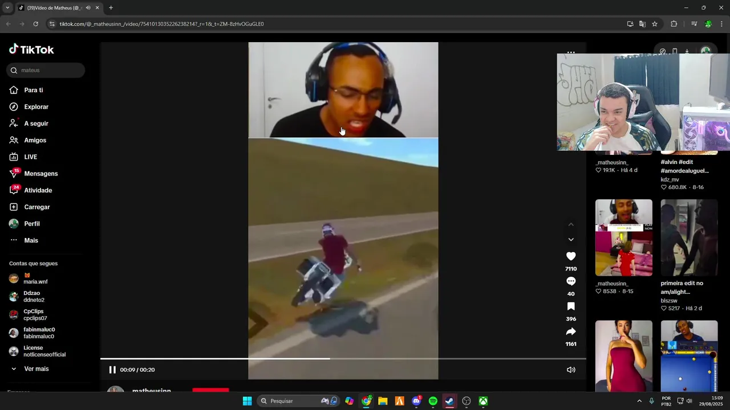Open File Explorer from the taskbar
Viewport: 730px width, 410px height.
click(x=383, y=401)
